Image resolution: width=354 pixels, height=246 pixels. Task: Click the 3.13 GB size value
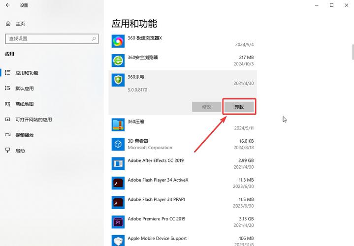point(246,218)
